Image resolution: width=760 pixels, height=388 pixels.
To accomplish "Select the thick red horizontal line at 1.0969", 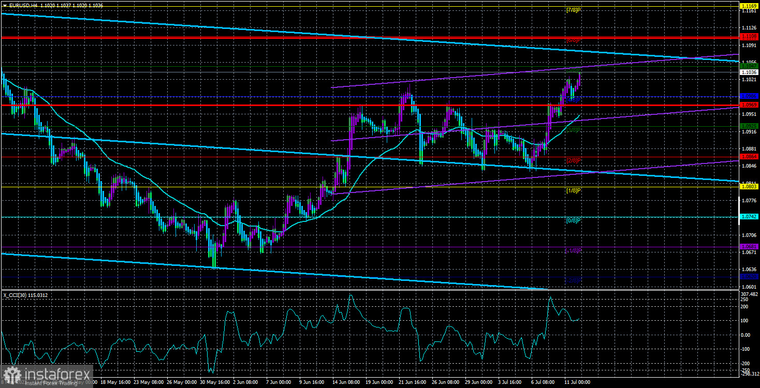I will pyautogui.click(x=370, y=105).
